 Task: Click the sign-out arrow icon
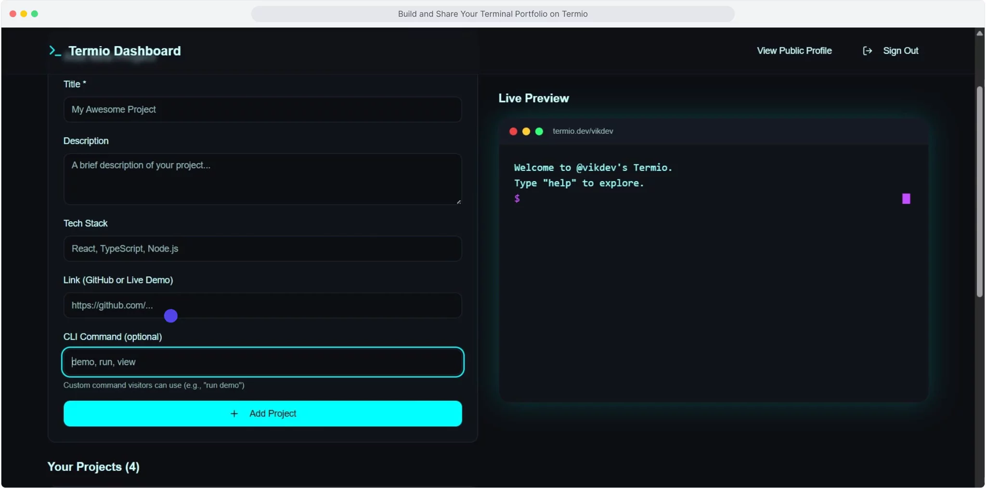pyautogui.click(x=867, y=51)
